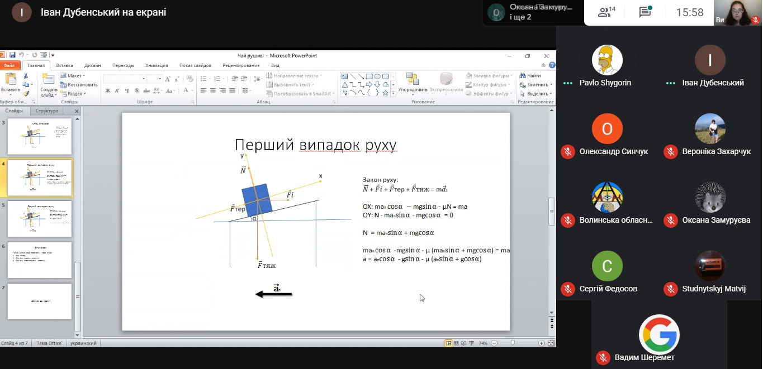Switch to Slide Sorter view icon
763x369 pixels.
click(x=456, y=343)
